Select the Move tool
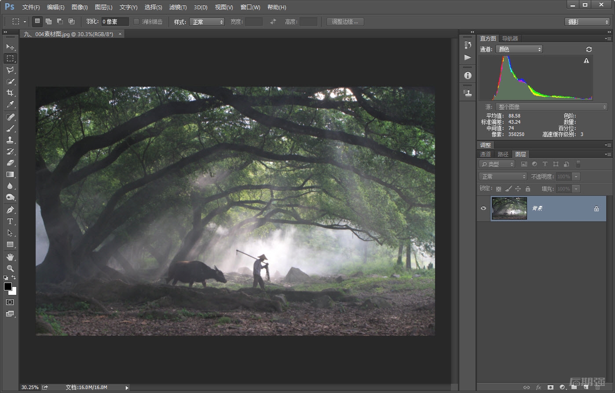Screen dimensions: 615x393 click(x=10, y=47)
